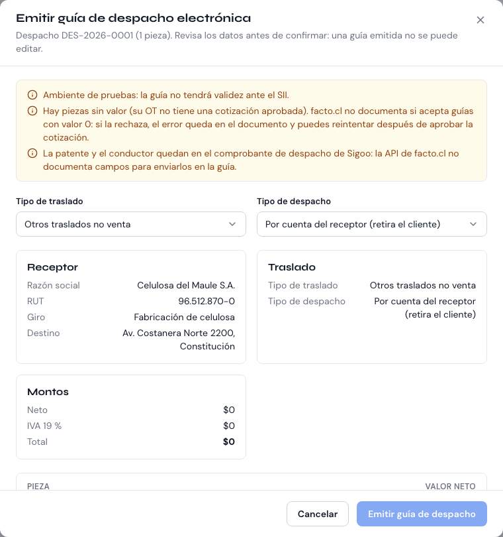Click info icon beside Ambiente de pruebas warning
Screen dimensions: 503x537
tap(32, 95)
